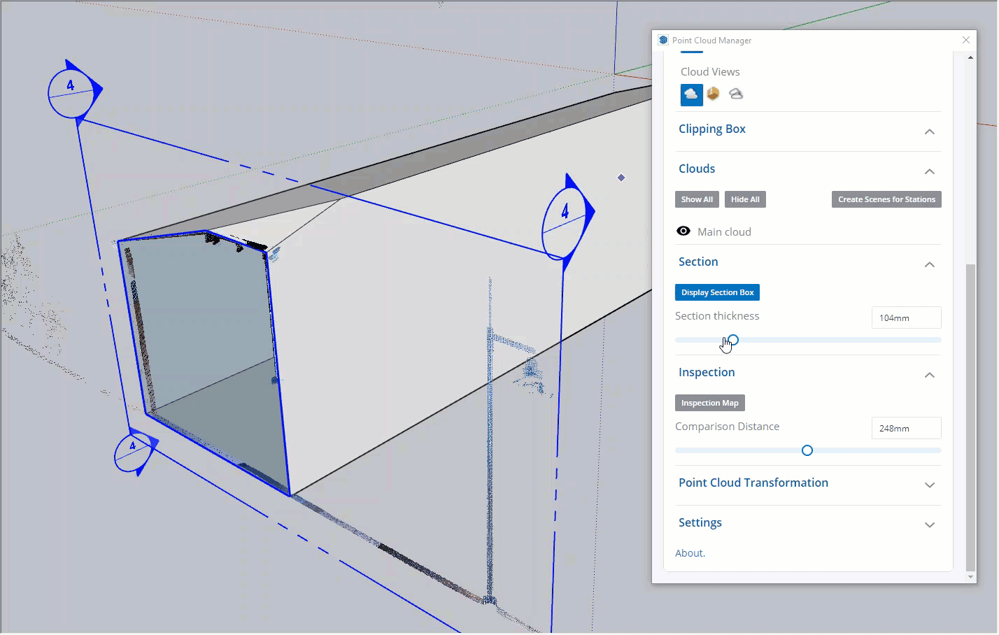Click bottom-left section marker 4
This screenshot has height=635, width=999.
134,453
